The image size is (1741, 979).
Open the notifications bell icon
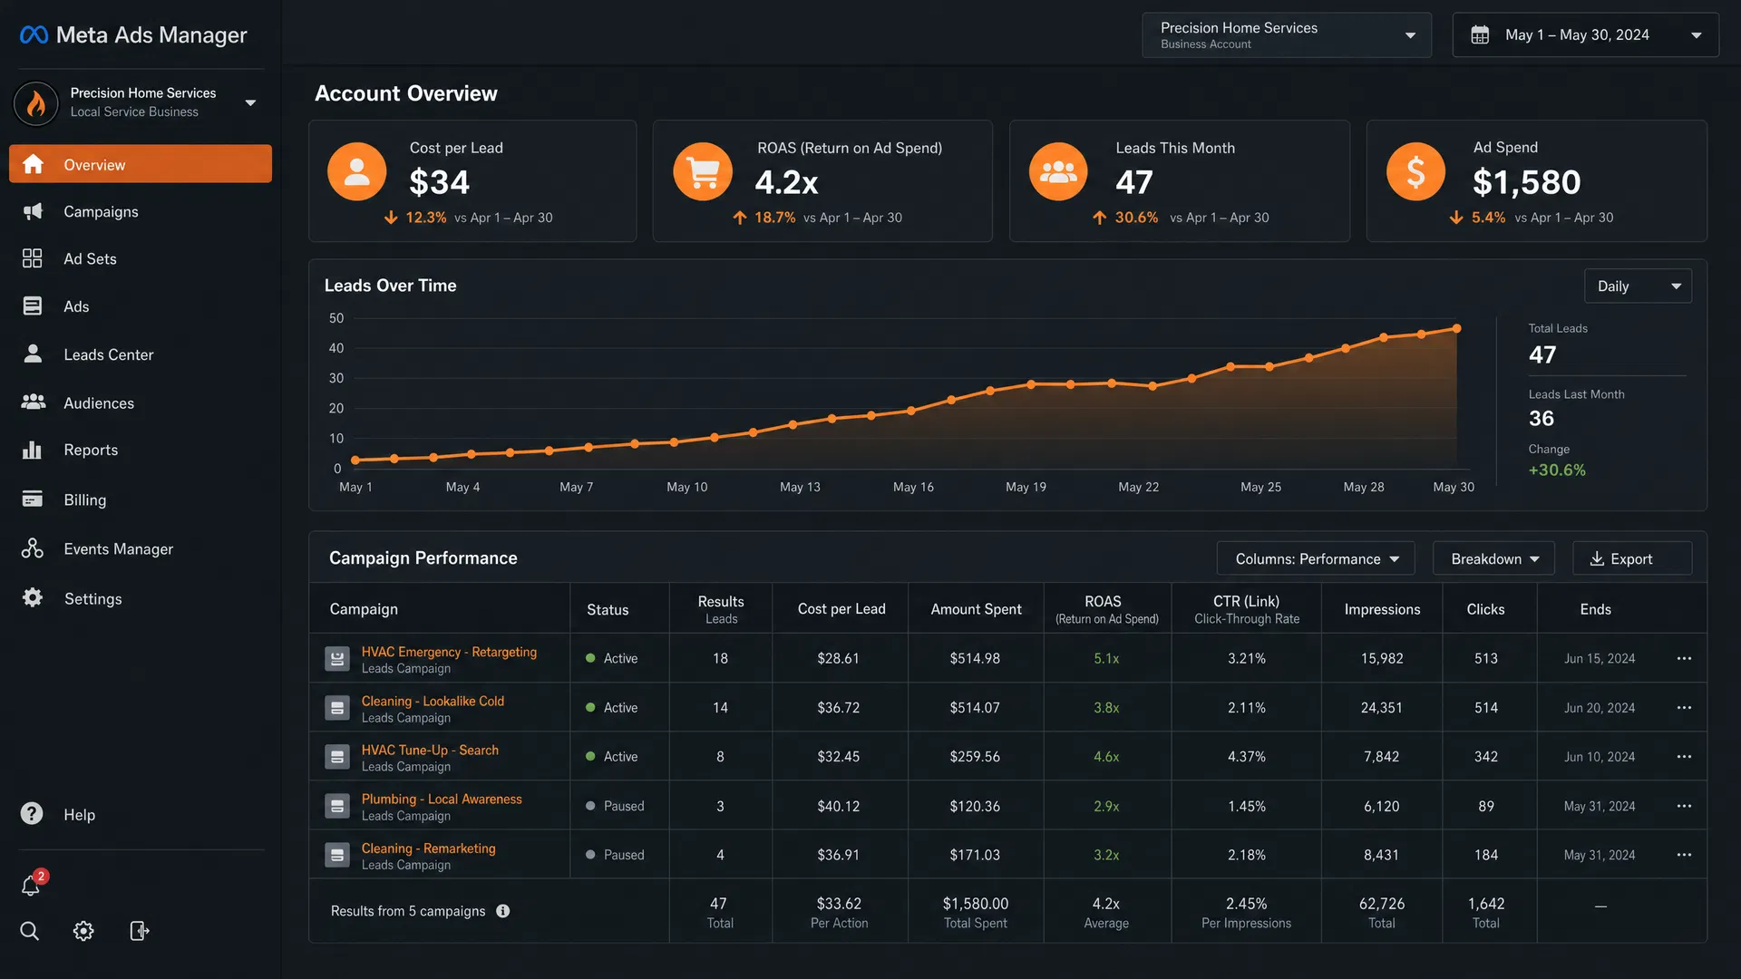coord(31,886)
